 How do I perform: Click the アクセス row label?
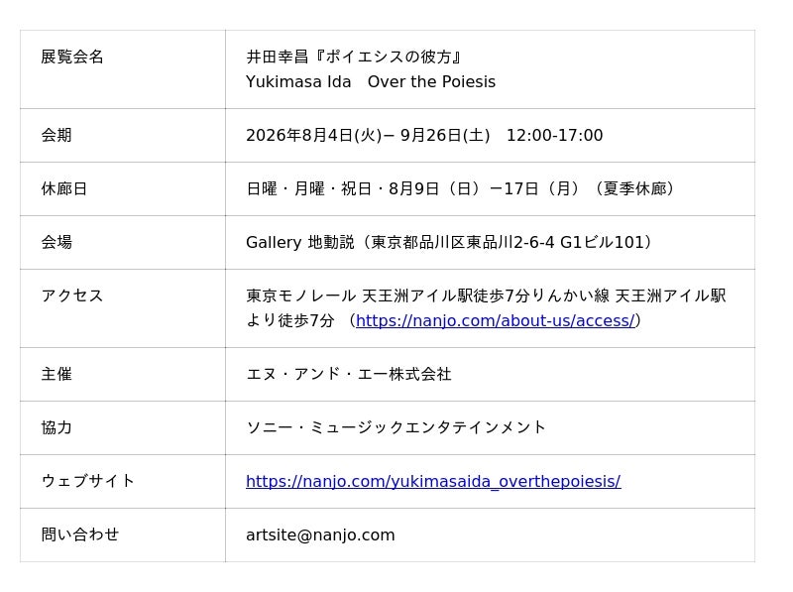click(72, 296)
